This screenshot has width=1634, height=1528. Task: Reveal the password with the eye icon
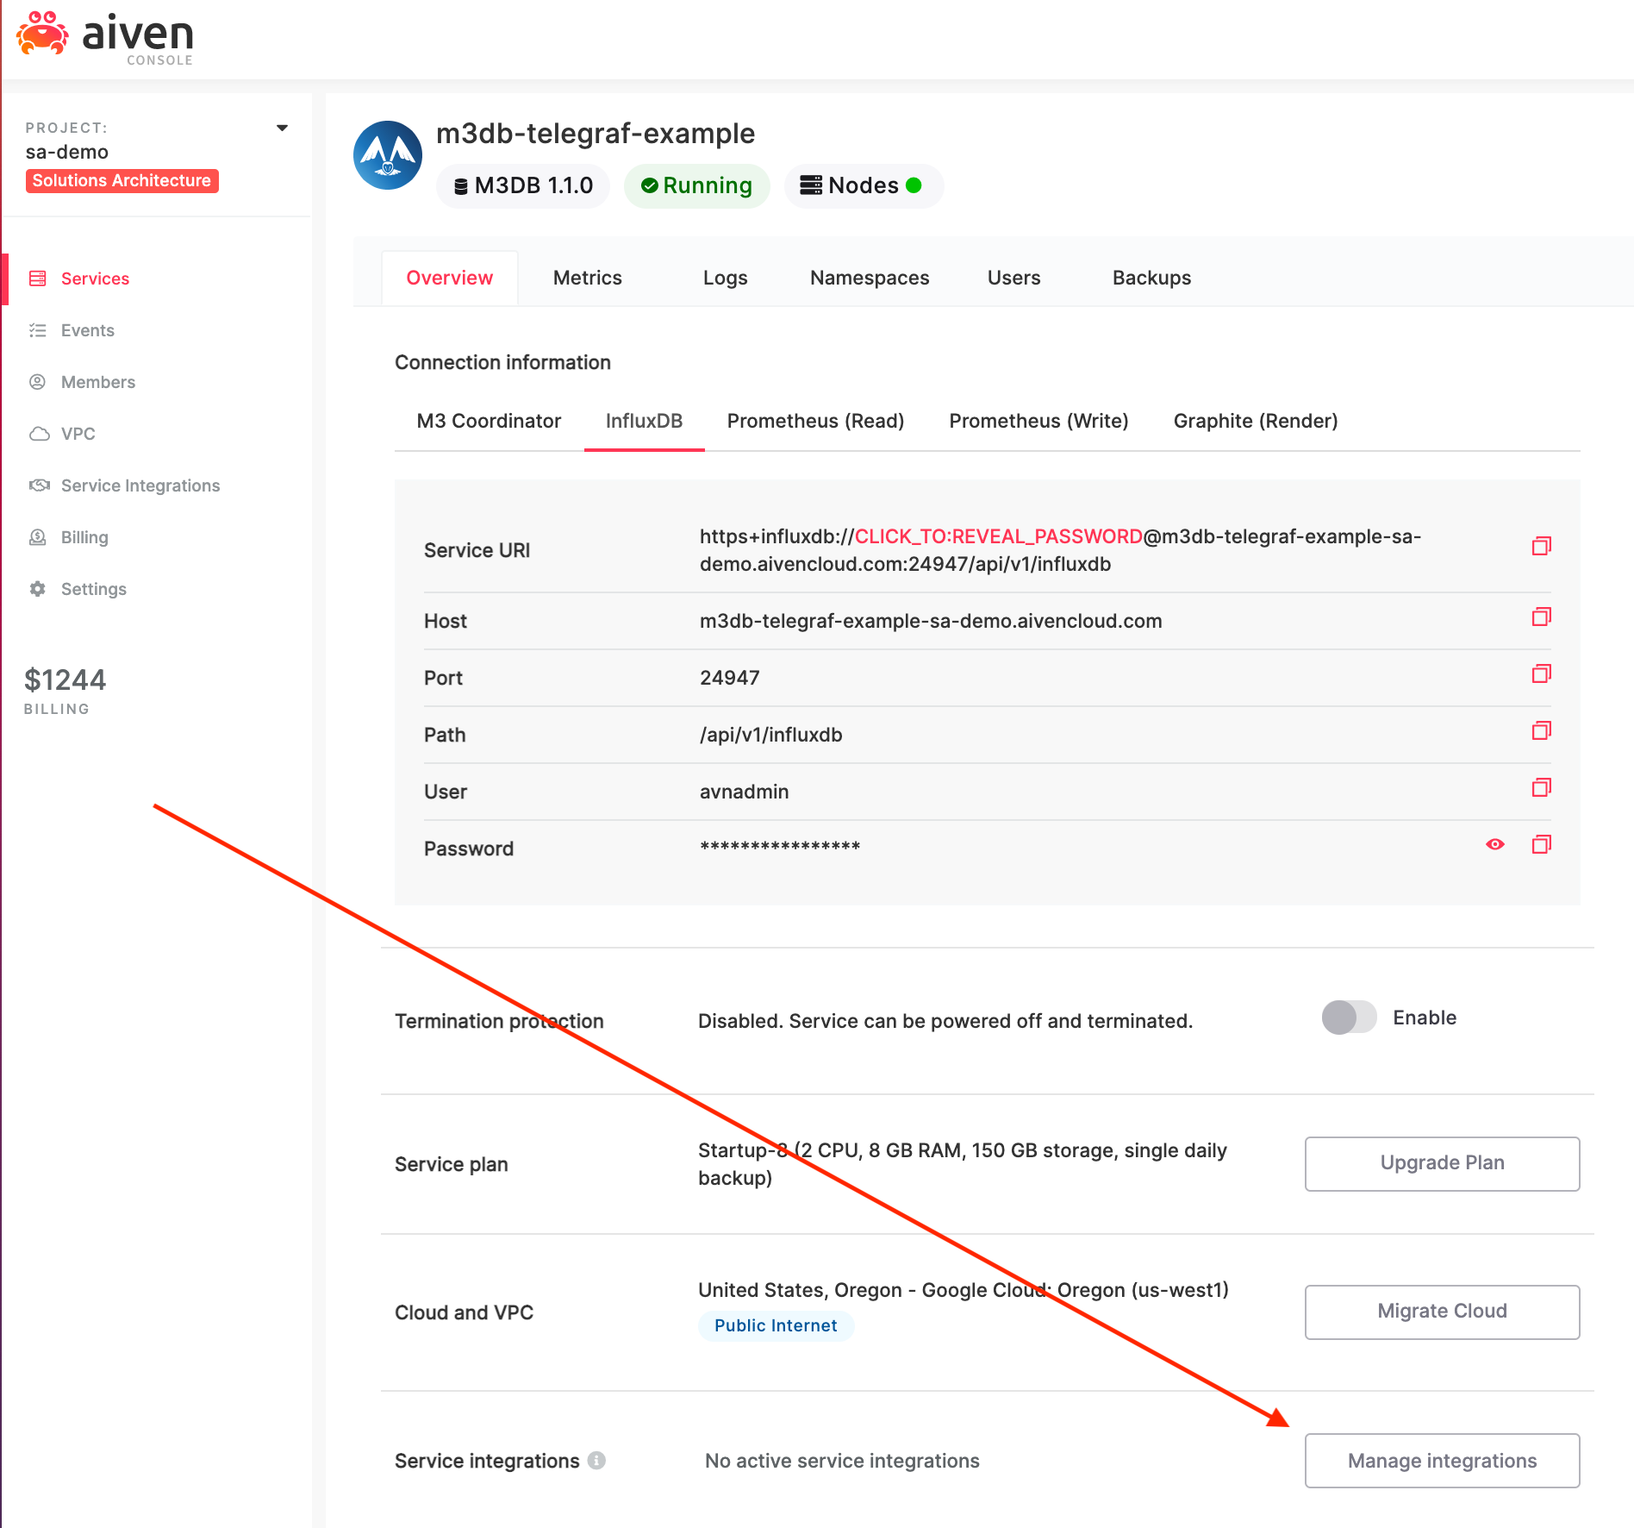point(1495,844)
